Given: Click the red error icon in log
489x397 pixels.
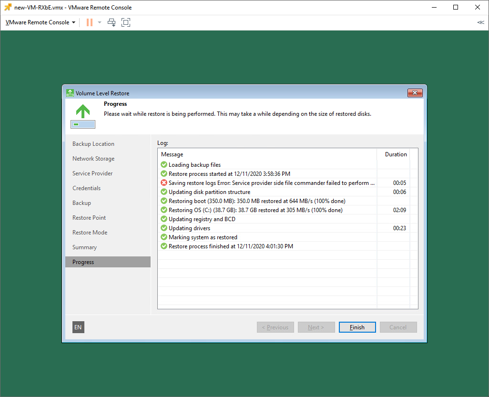Looking at the screenshot, I should click(x=164, y=183).
